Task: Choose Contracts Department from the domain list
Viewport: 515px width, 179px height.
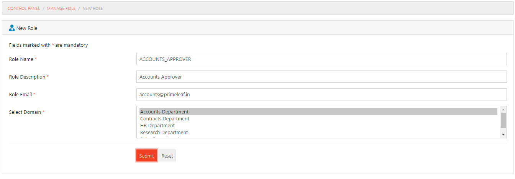Action: (318, 118)
